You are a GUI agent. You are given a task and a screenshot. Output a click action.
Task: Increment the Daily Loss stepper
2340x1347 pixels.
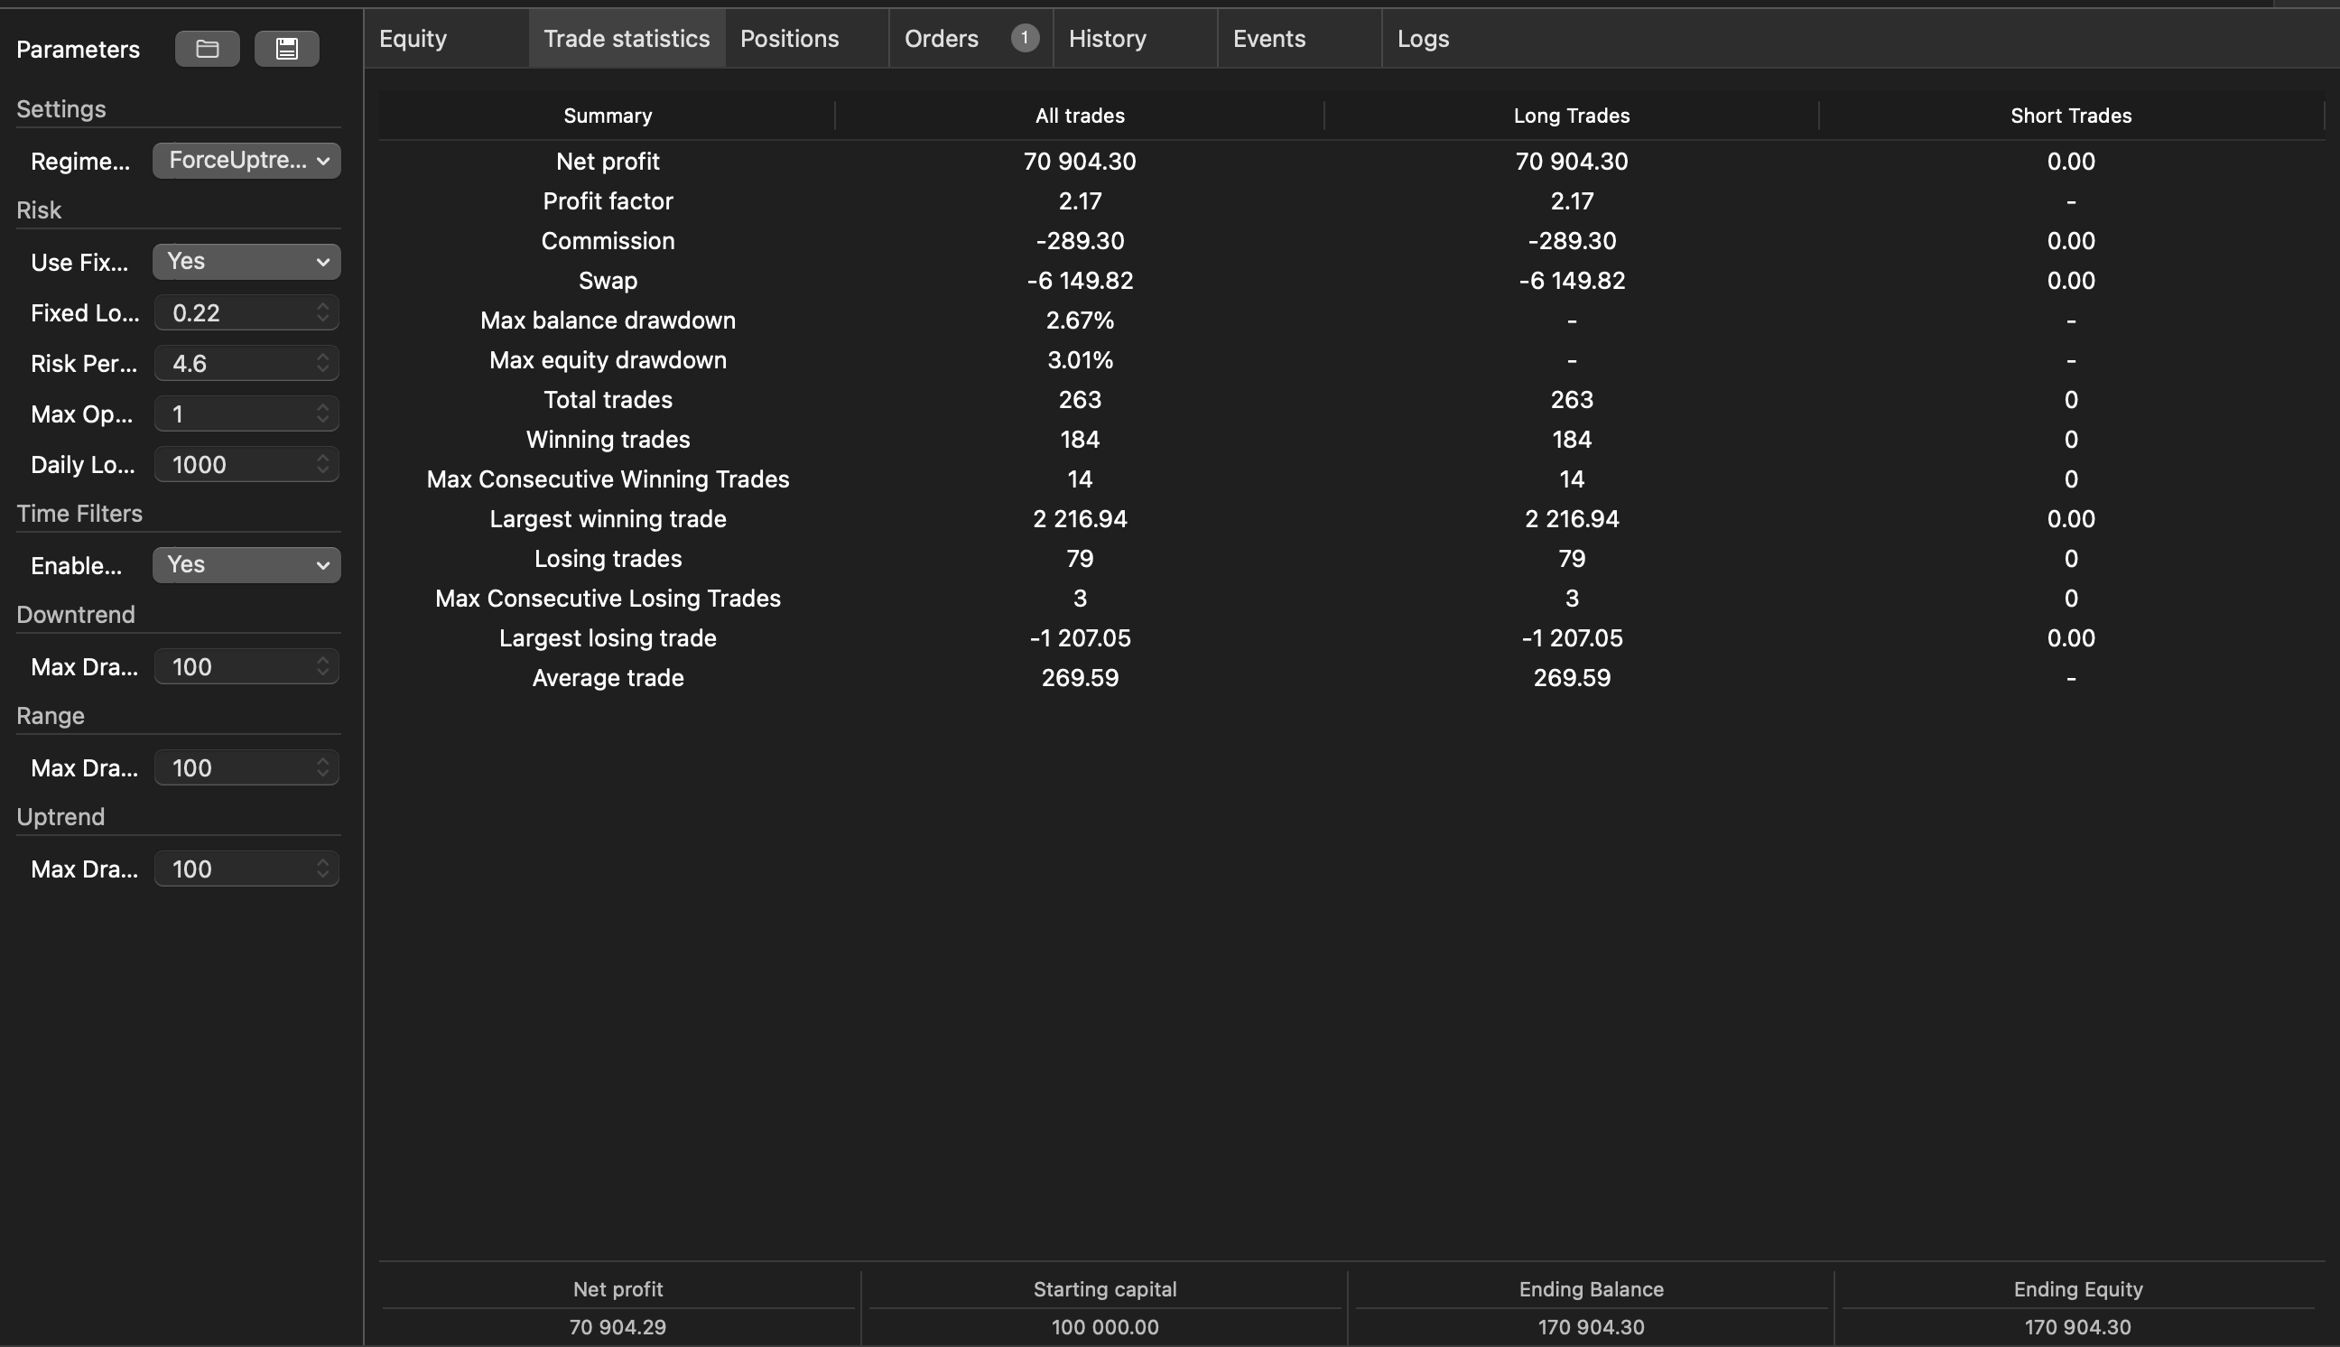coord(323,458)
